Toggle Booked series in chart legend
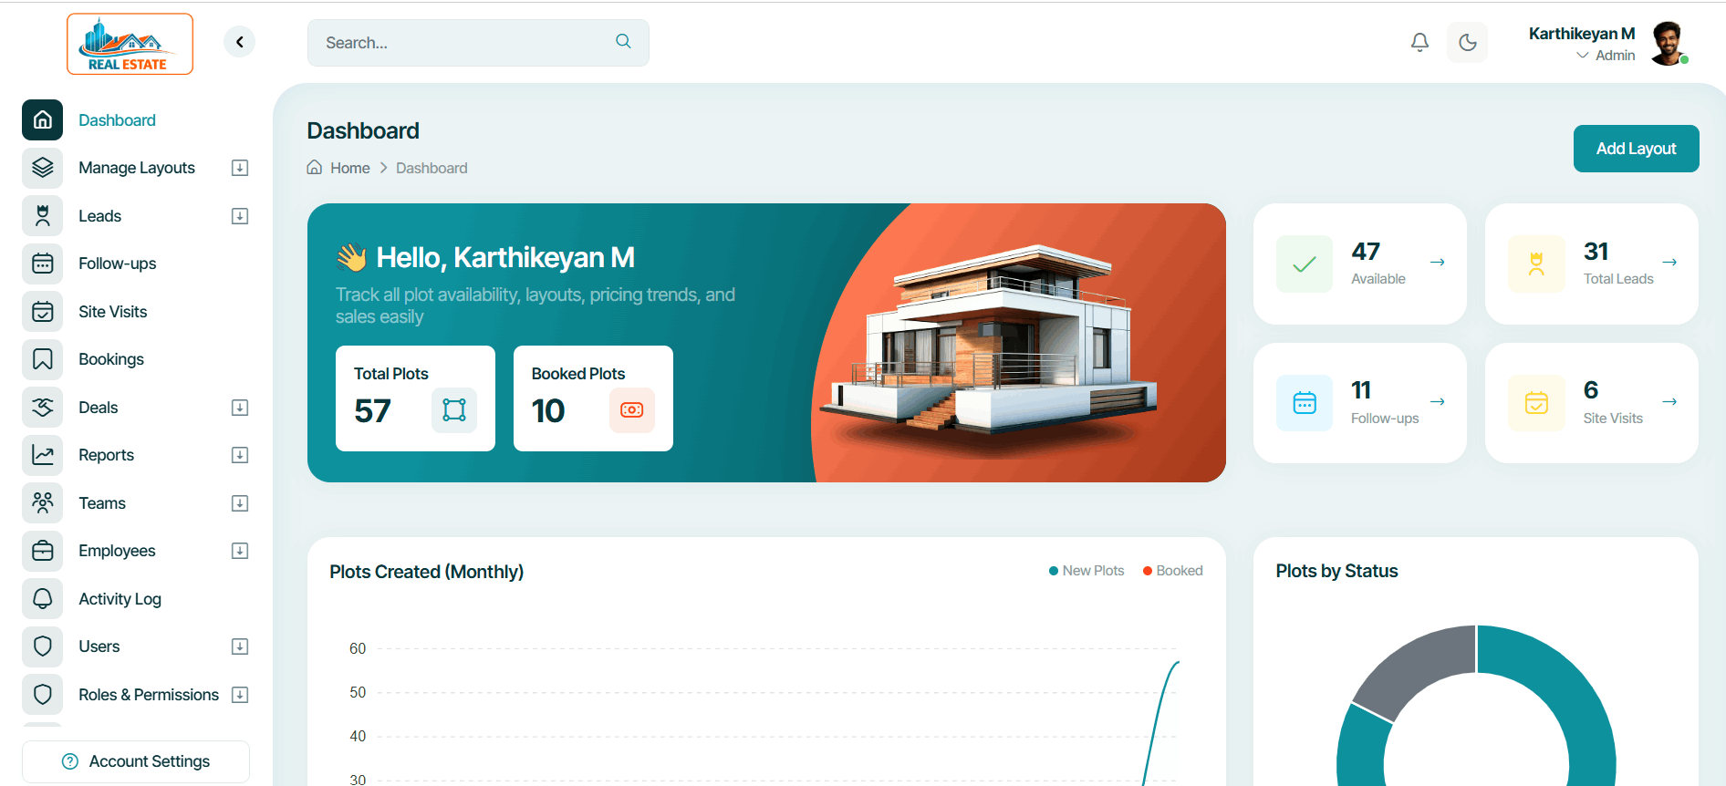 pos(1172,571)
